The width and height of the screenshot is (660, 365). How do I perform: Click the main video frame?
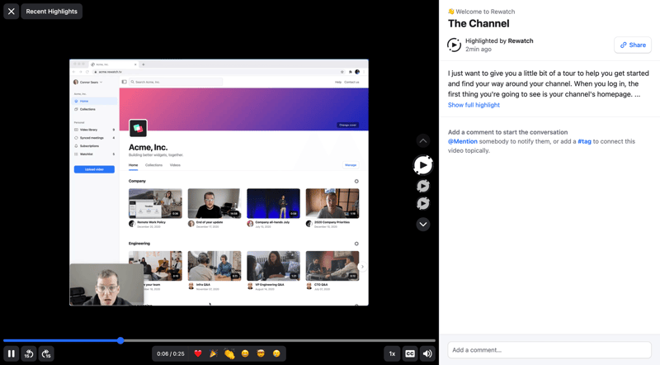(x=219, y=182)
